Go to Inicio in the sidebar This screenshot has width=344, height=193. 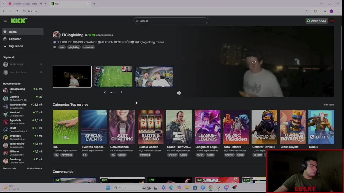coord(23,32)
